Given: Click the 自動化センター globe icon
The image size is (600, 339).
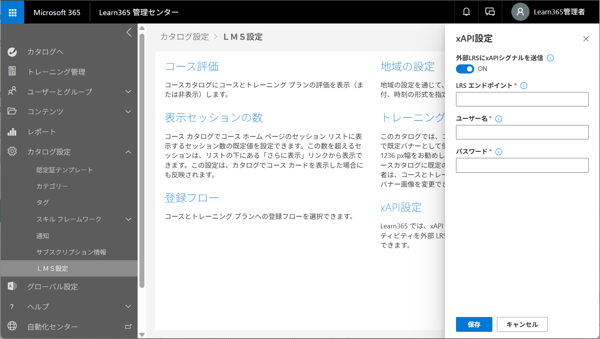Looking at the screenshot, I should 12,326.
